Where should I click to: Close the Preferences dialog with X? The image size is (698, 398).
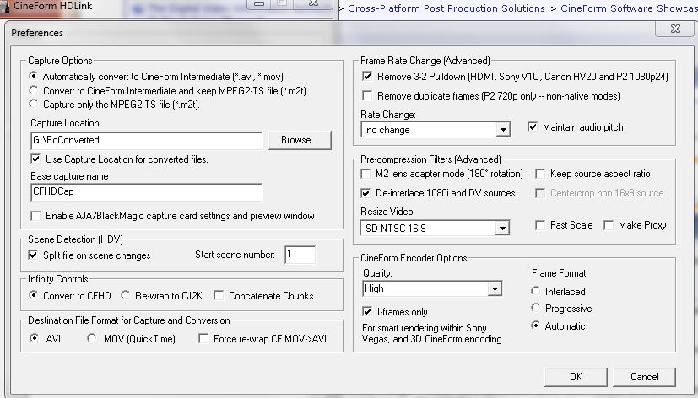pos(675,29)
